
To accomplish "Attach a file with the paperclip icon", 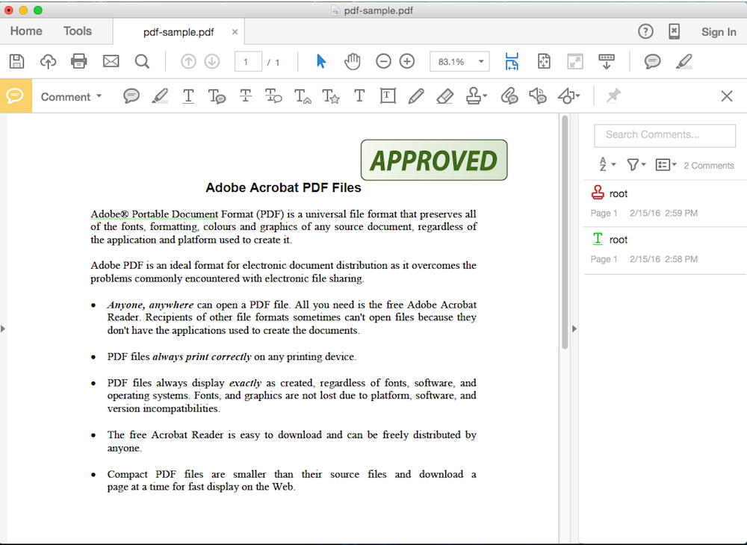I will 509,96.
